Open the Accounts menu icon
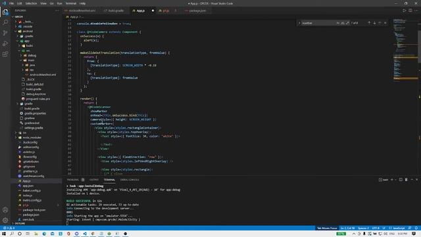The image size is (421, 237). coord(5,210)
